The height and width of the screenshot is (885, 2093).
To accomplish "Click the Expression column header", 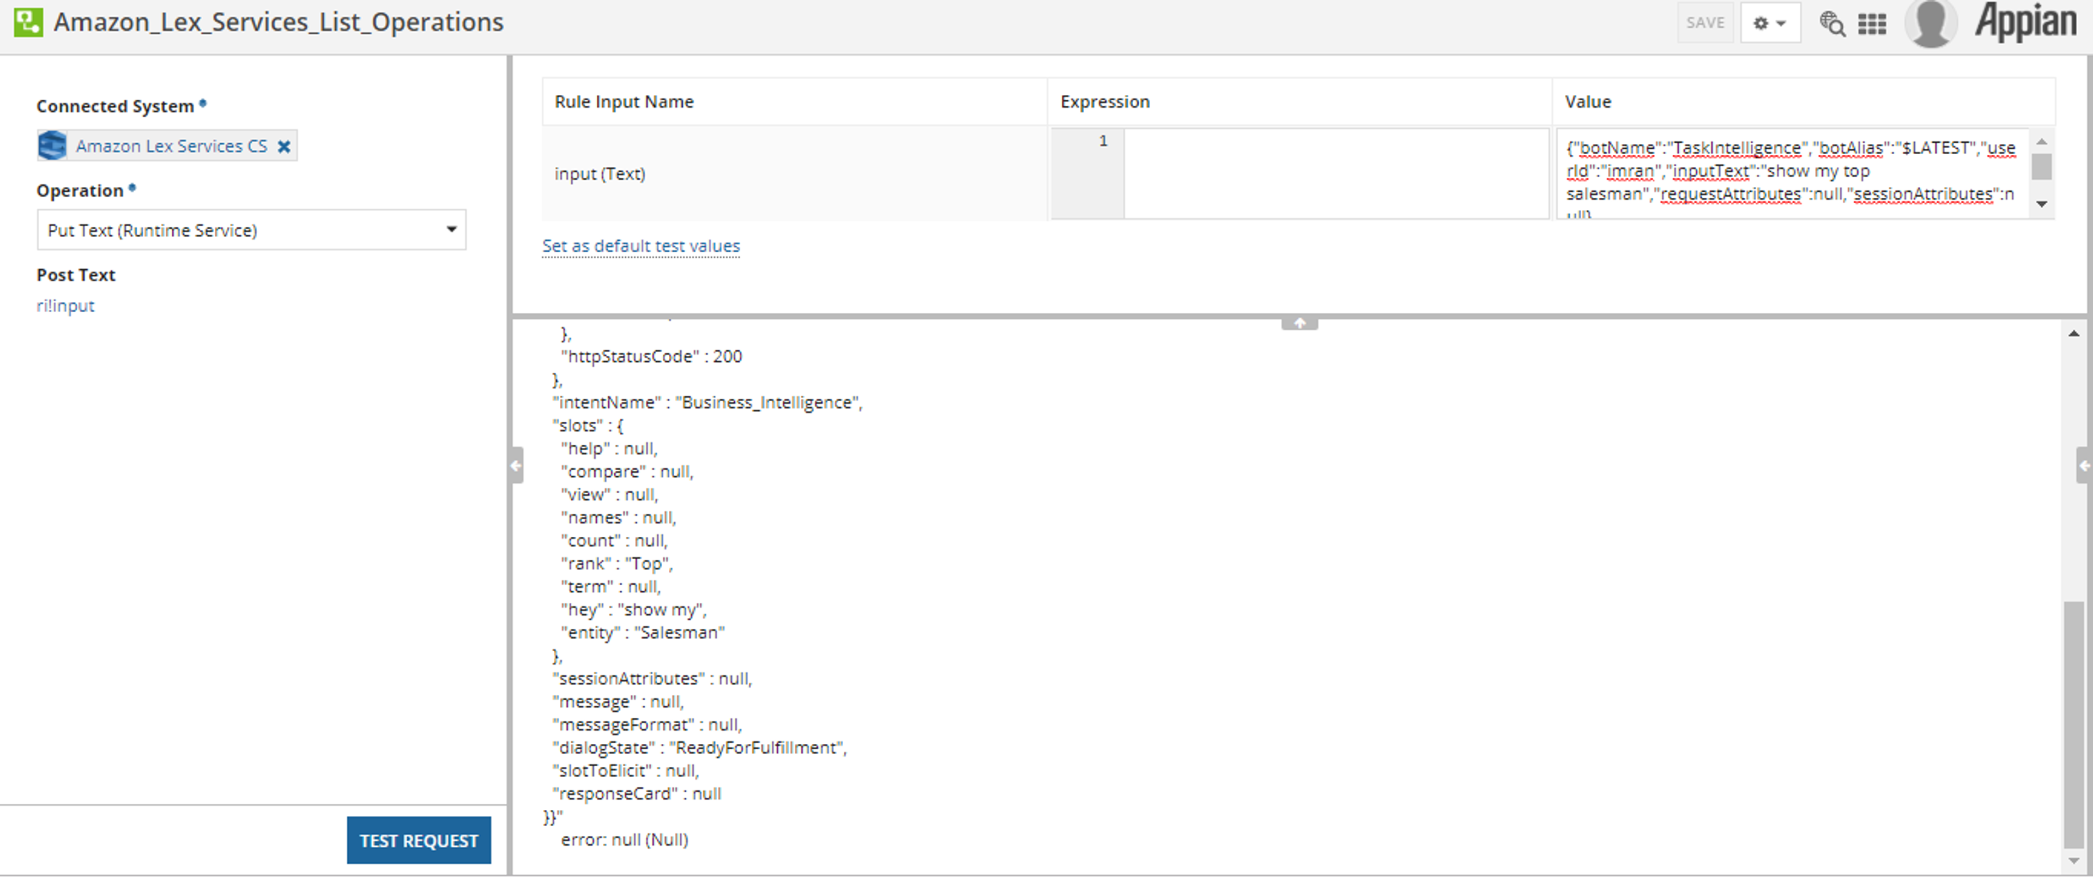I will (1105, 101).
